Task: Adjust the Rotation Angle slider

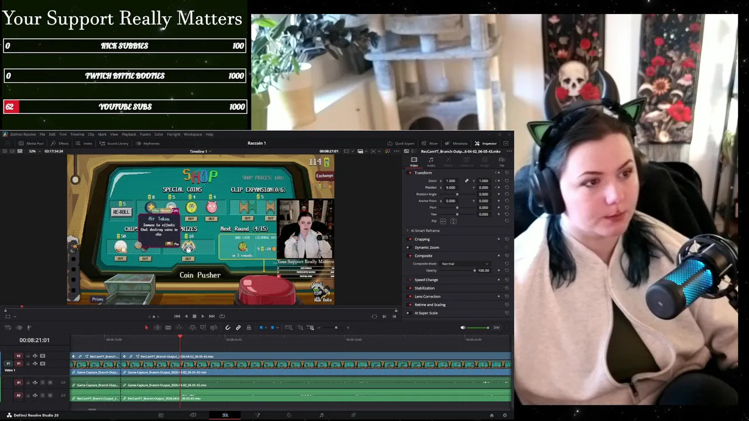Action: coord(457,194)
